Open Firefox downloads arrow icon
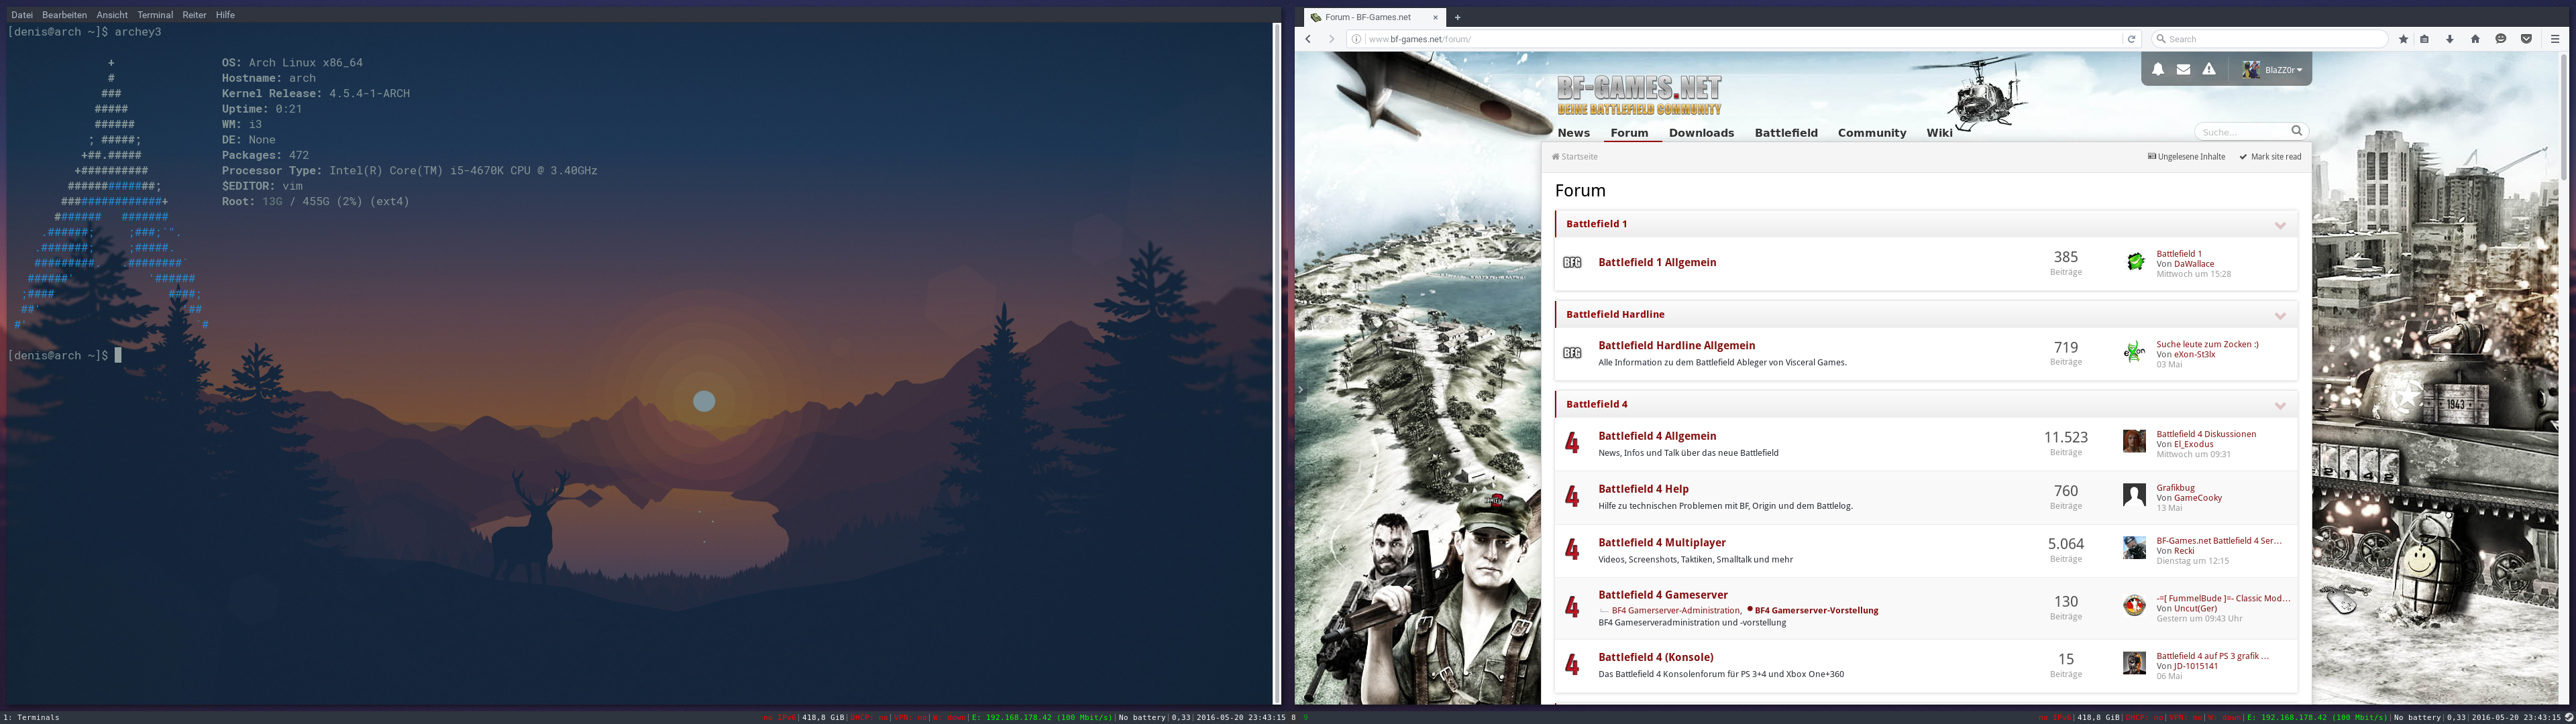The width and height of the screenshot is (2576, 724). coord(2450,39)
